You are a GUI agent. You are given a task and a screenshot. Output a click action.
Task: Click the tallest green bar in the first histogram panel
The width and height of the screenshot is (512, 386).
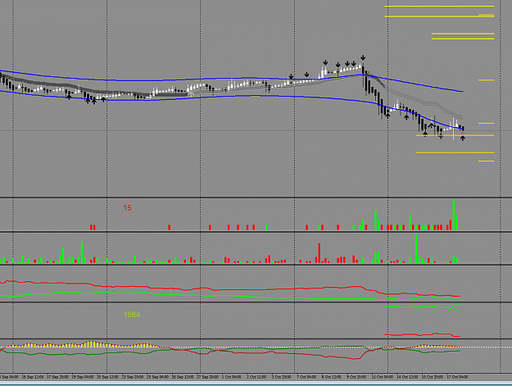tap(454, 215)
